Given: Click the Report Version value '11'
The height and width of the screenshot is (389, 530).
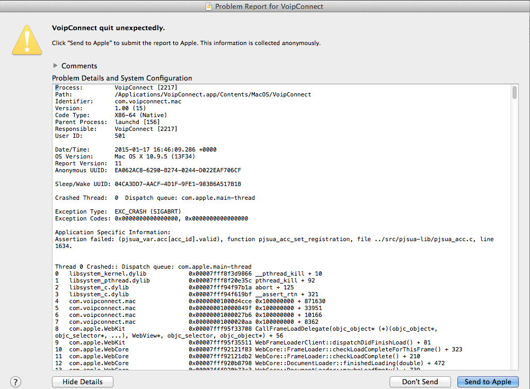Looking at the screenshot, I should (118, 163).
